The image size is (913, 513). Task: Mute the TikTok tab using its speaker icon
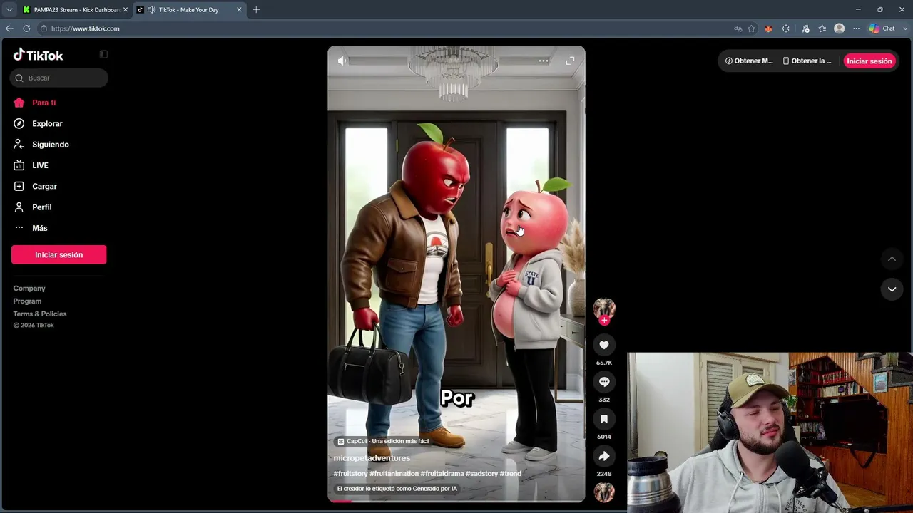click(151, 10)
